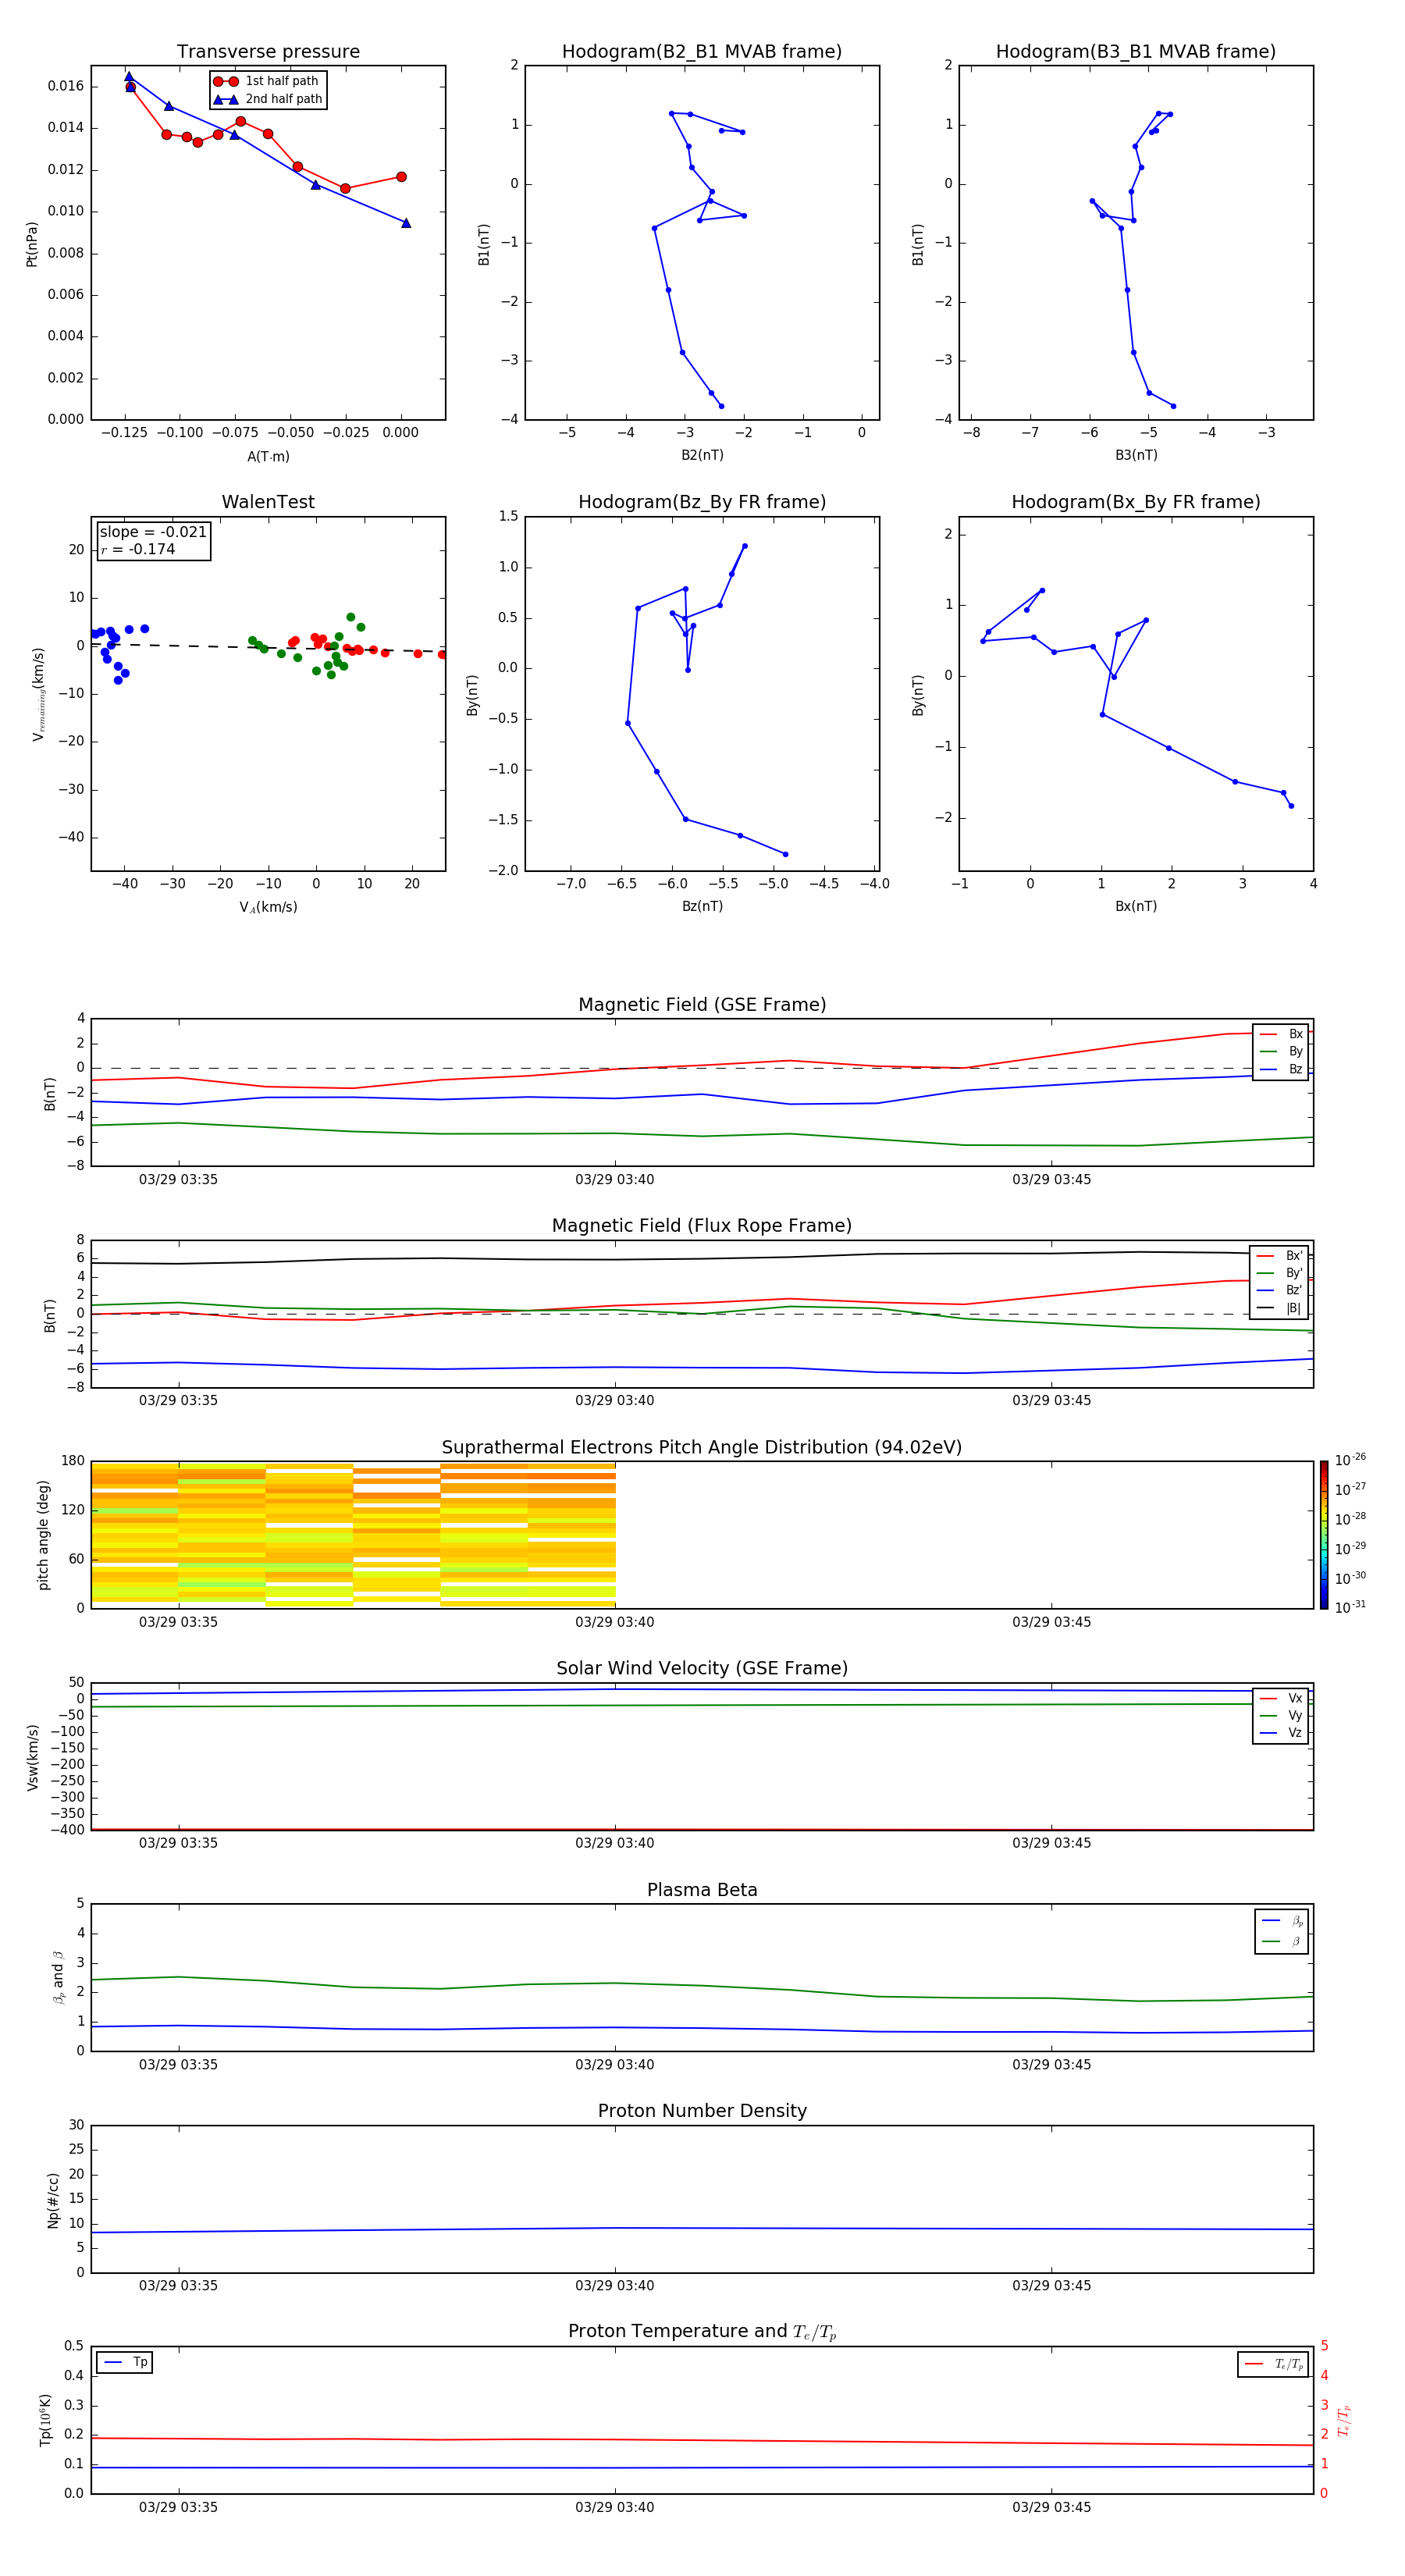
Task: Click 'By' legend entry in GSE plot
Action: [x=1281, y=1051]
